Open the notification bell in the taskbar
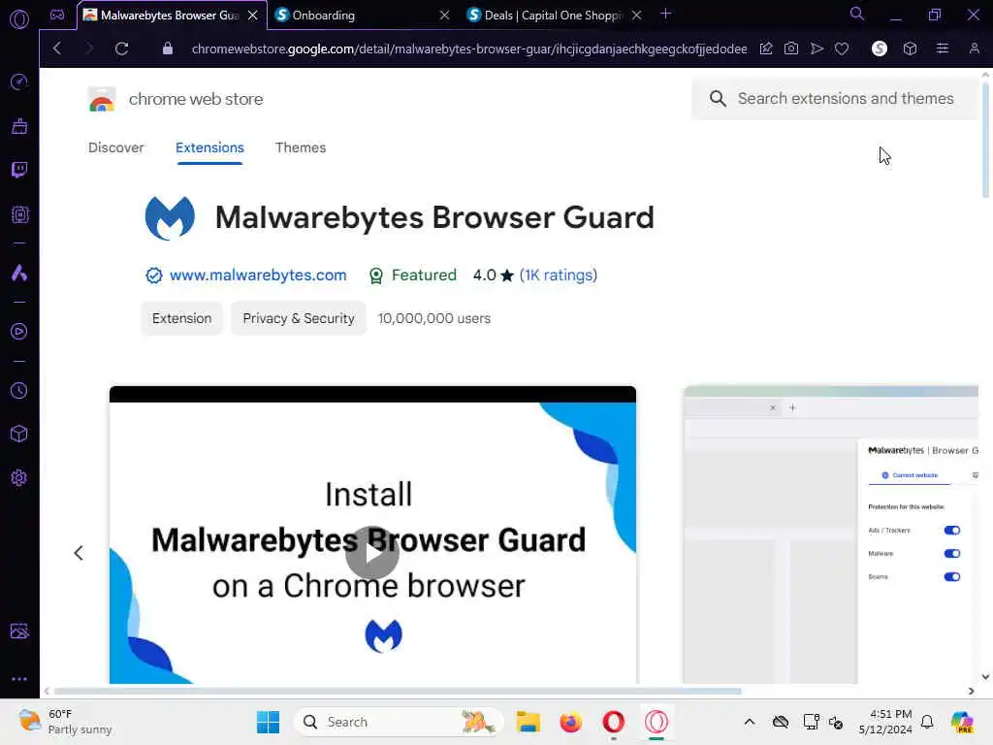993x745 pixels. click(927, 722)
